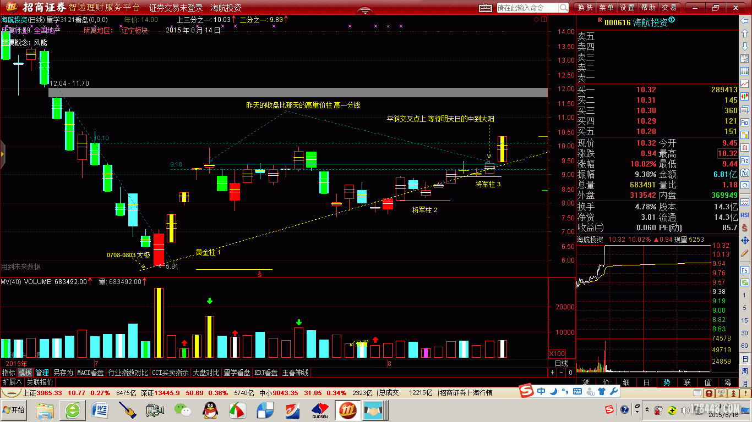Viewport: 752px width, 422px height.
Task: Click the blue down arrow sidebar icon
Action: tap(745, 46)
